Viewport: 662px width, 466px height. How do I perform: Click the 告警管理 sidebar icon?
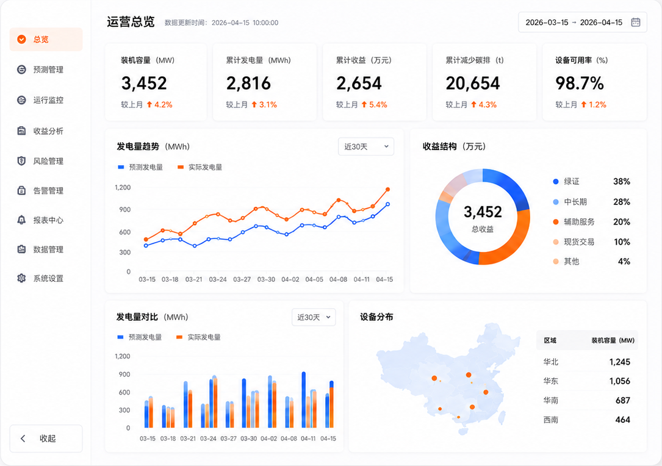click(21, 190)
